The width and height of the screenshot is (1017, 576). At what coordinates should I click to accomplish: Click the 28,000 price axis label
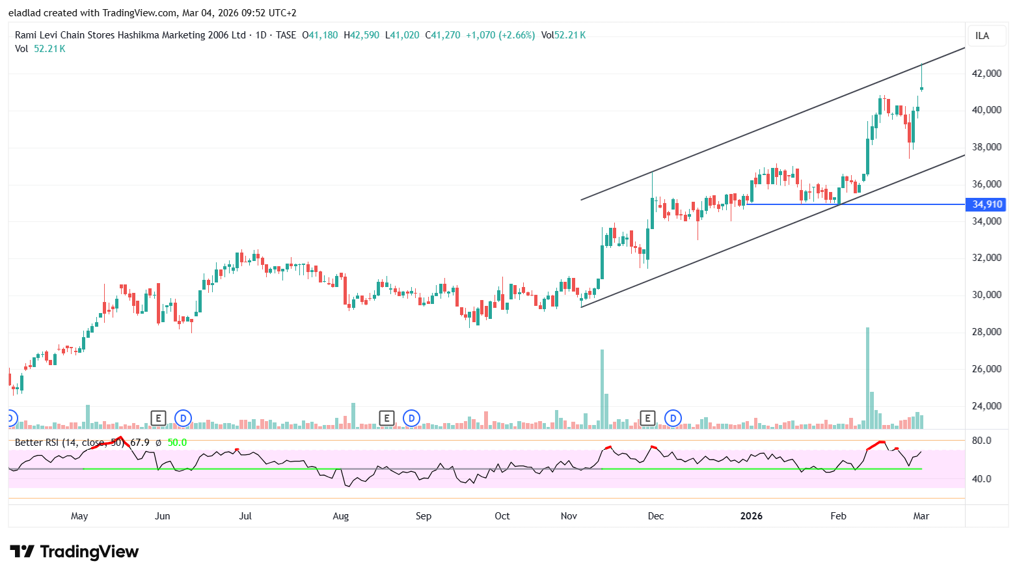(986, 332)
